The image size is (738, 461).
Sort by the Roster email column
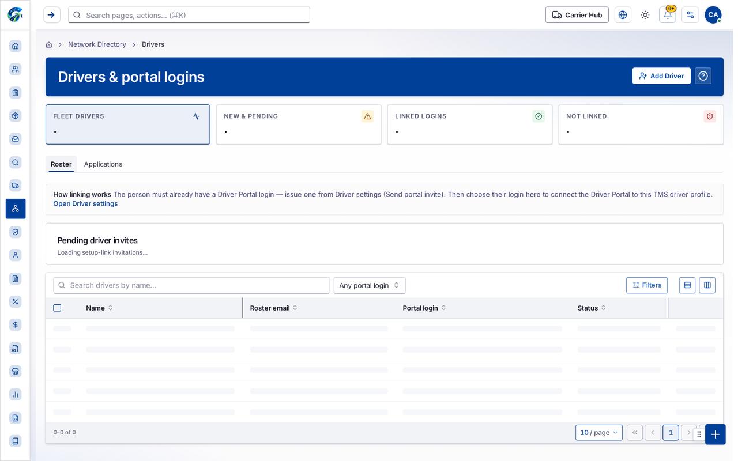coord(274,308)
